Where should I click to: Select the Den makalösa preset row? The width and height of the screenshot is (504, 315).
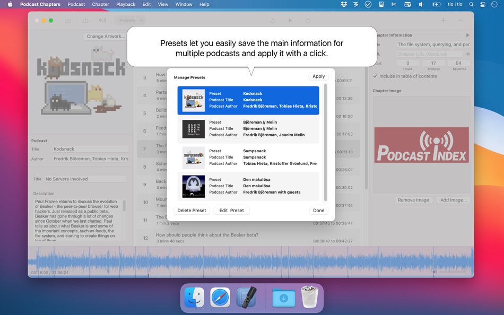(248, 186)
